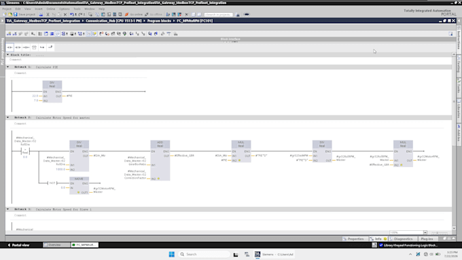Click the Cut scissors icon
The height and width of the screenshot is (260, 462).
pos(48,14)
